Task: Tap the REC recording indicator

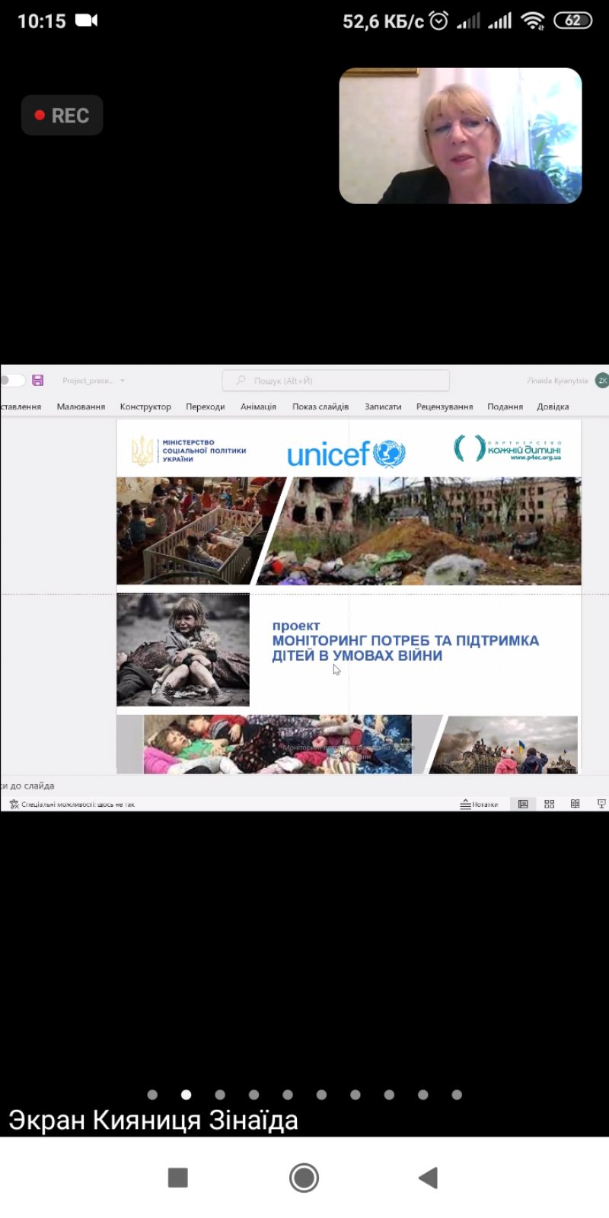Action: point(62,115)
